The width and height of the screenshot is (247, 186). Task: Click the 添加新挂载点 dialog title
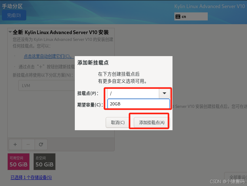click(93, 63)
